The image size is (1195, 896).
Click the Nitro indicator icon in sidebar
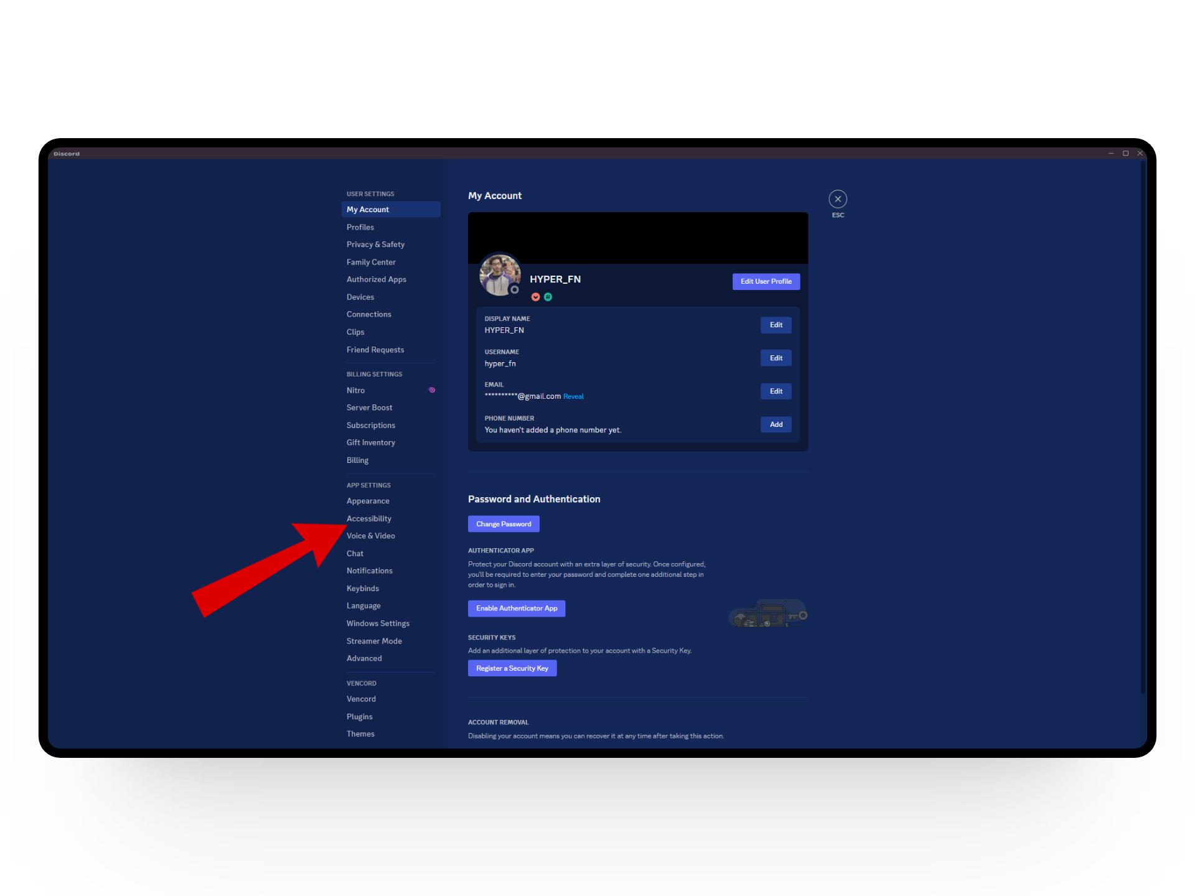pyautogui.click(x=432, y=390)
